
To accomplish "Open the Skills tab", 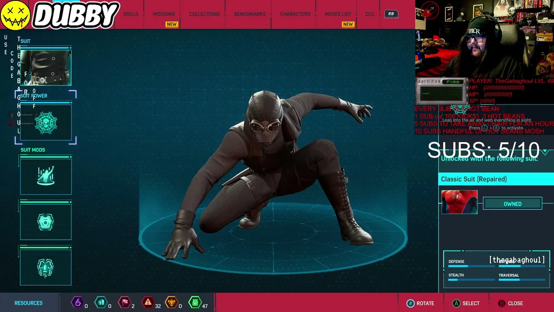I will pos(131,14).
